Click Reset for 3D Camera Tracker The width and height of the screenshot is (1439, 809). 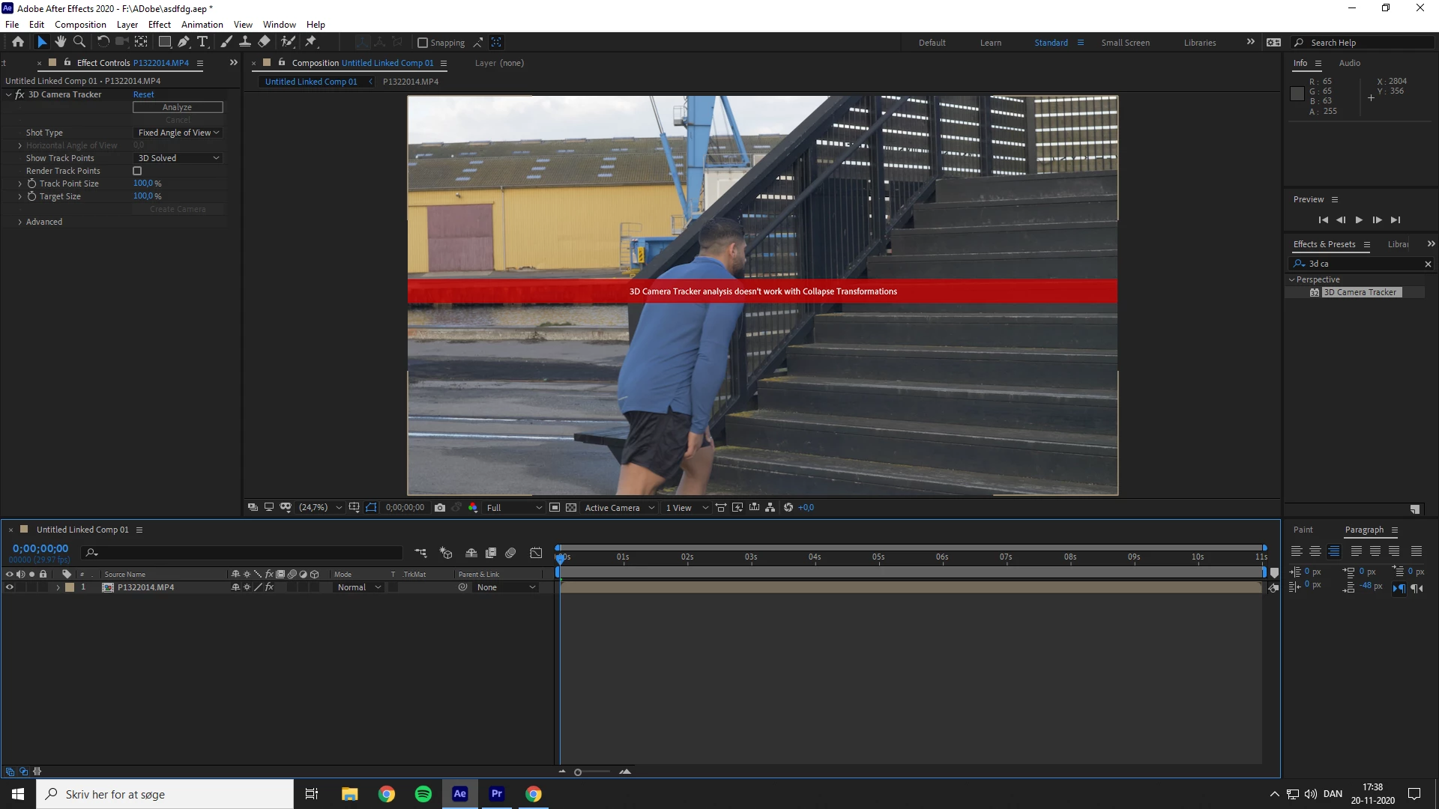point(143,94)
